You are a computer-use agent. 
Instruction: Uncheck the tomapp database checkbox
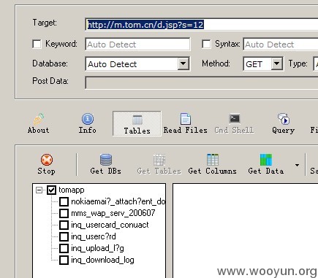[x=51, y=190]
